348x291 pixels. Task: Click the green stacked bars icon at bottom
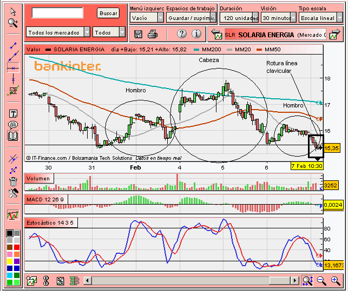[74, 281]
